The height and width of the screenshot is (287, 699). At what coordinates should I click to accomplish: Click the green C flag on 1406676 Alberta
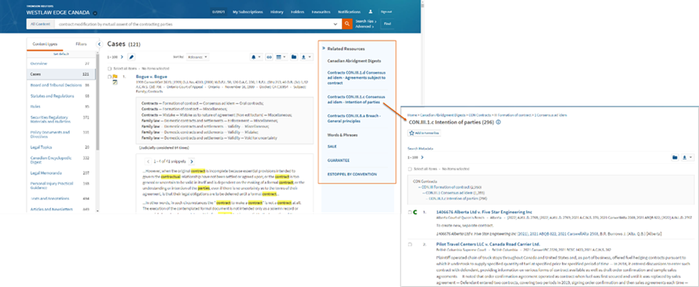point(415,212)
